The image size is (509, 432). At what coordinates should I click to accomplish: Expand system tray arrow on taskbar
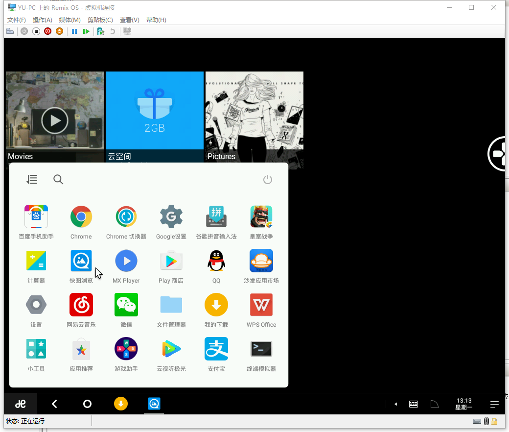pyautogui.click(x=395, y=404)
